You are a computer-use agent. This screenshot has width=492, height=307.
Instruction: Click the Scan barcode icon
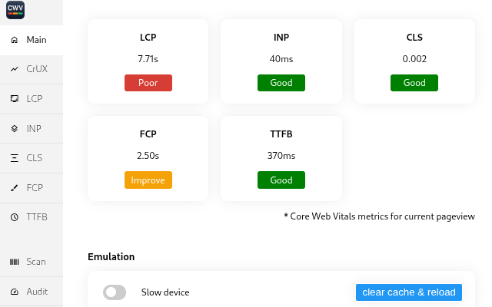[15, 262]
